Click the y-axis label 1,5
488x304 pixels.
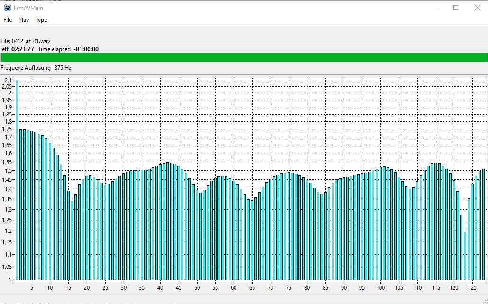pyautogui.click(x=8, y=171)
